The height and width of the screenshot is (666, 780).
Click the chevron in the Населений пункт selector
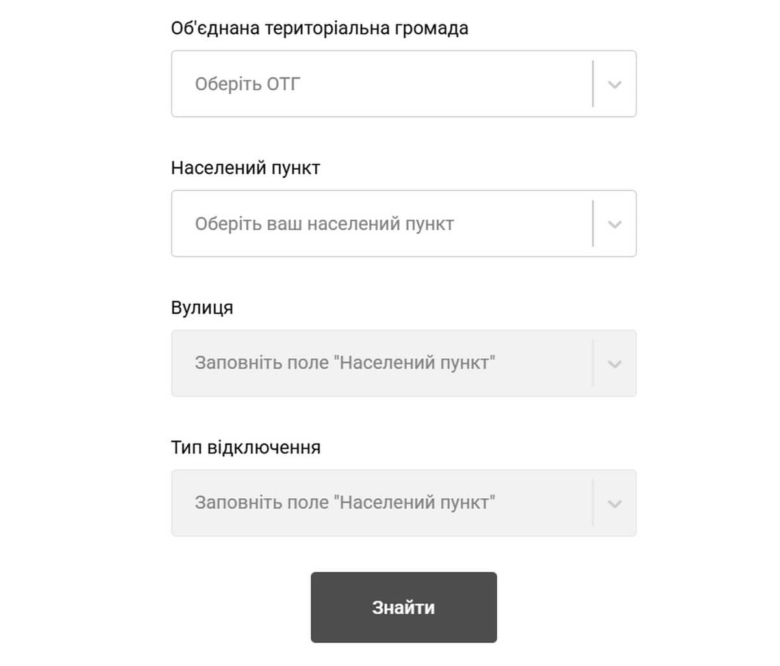click(614, 224)
